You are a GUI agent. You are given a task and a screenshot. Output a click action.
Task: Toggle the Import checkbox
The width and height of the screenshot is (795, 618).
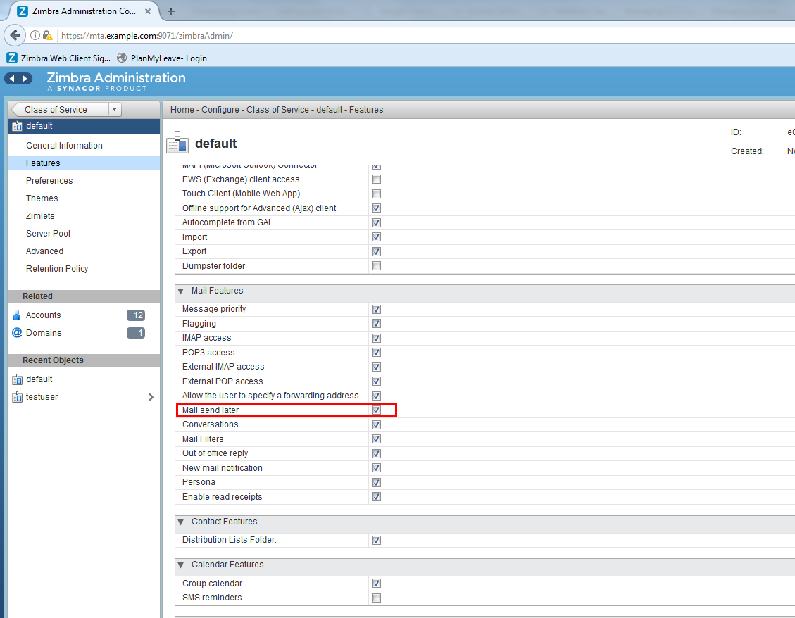pos(376,237)
